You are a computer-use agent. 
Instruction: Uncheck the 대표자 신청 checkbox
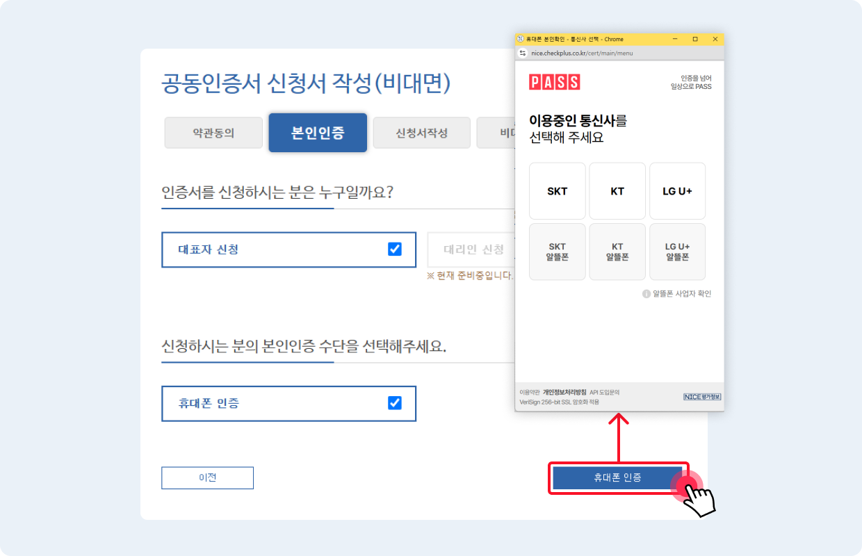point(393,250)
